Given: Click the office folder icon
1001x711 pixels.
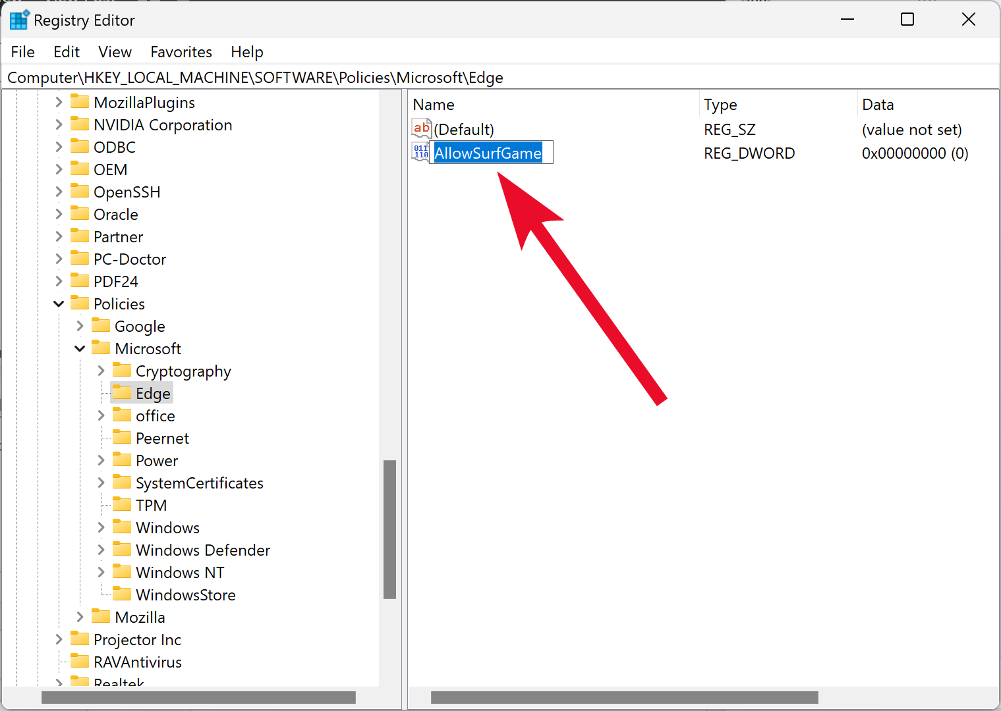Looking at the screenshot, I should 122,415.
